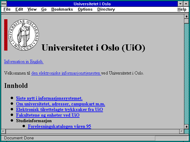
Task: Click the Document: Done status text
Action: click(x=19, y=138)
